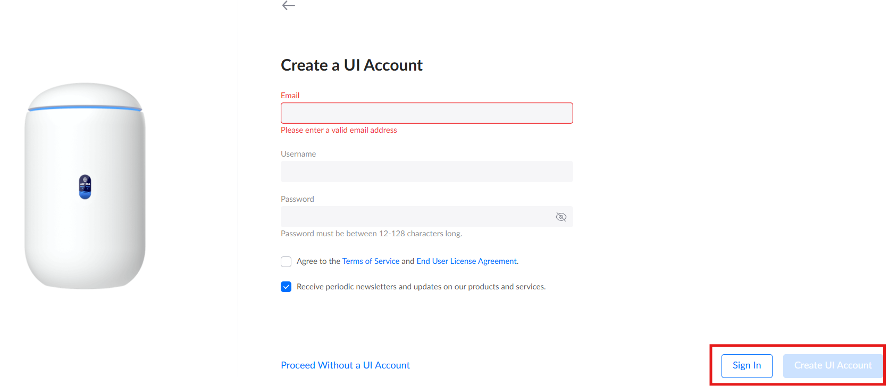Click the Create UI Account button

pyautogui.click(x=832, y=365)
